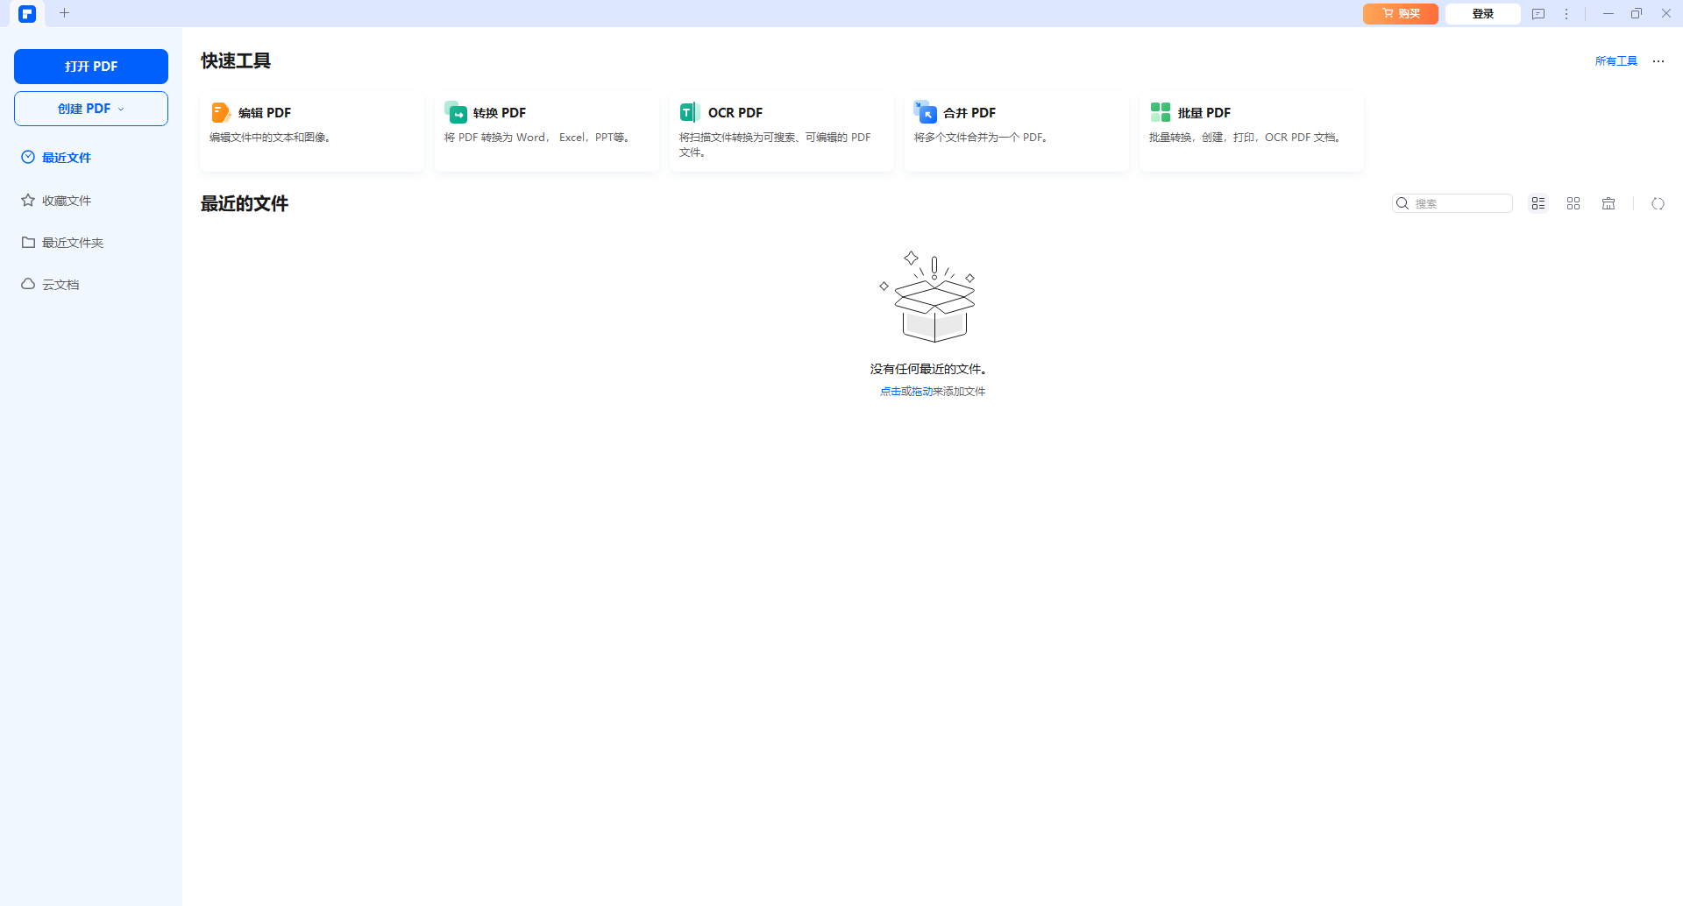Go to 云文档 in the sidebar
This screenshot has width=1683, height=906.
60,285
